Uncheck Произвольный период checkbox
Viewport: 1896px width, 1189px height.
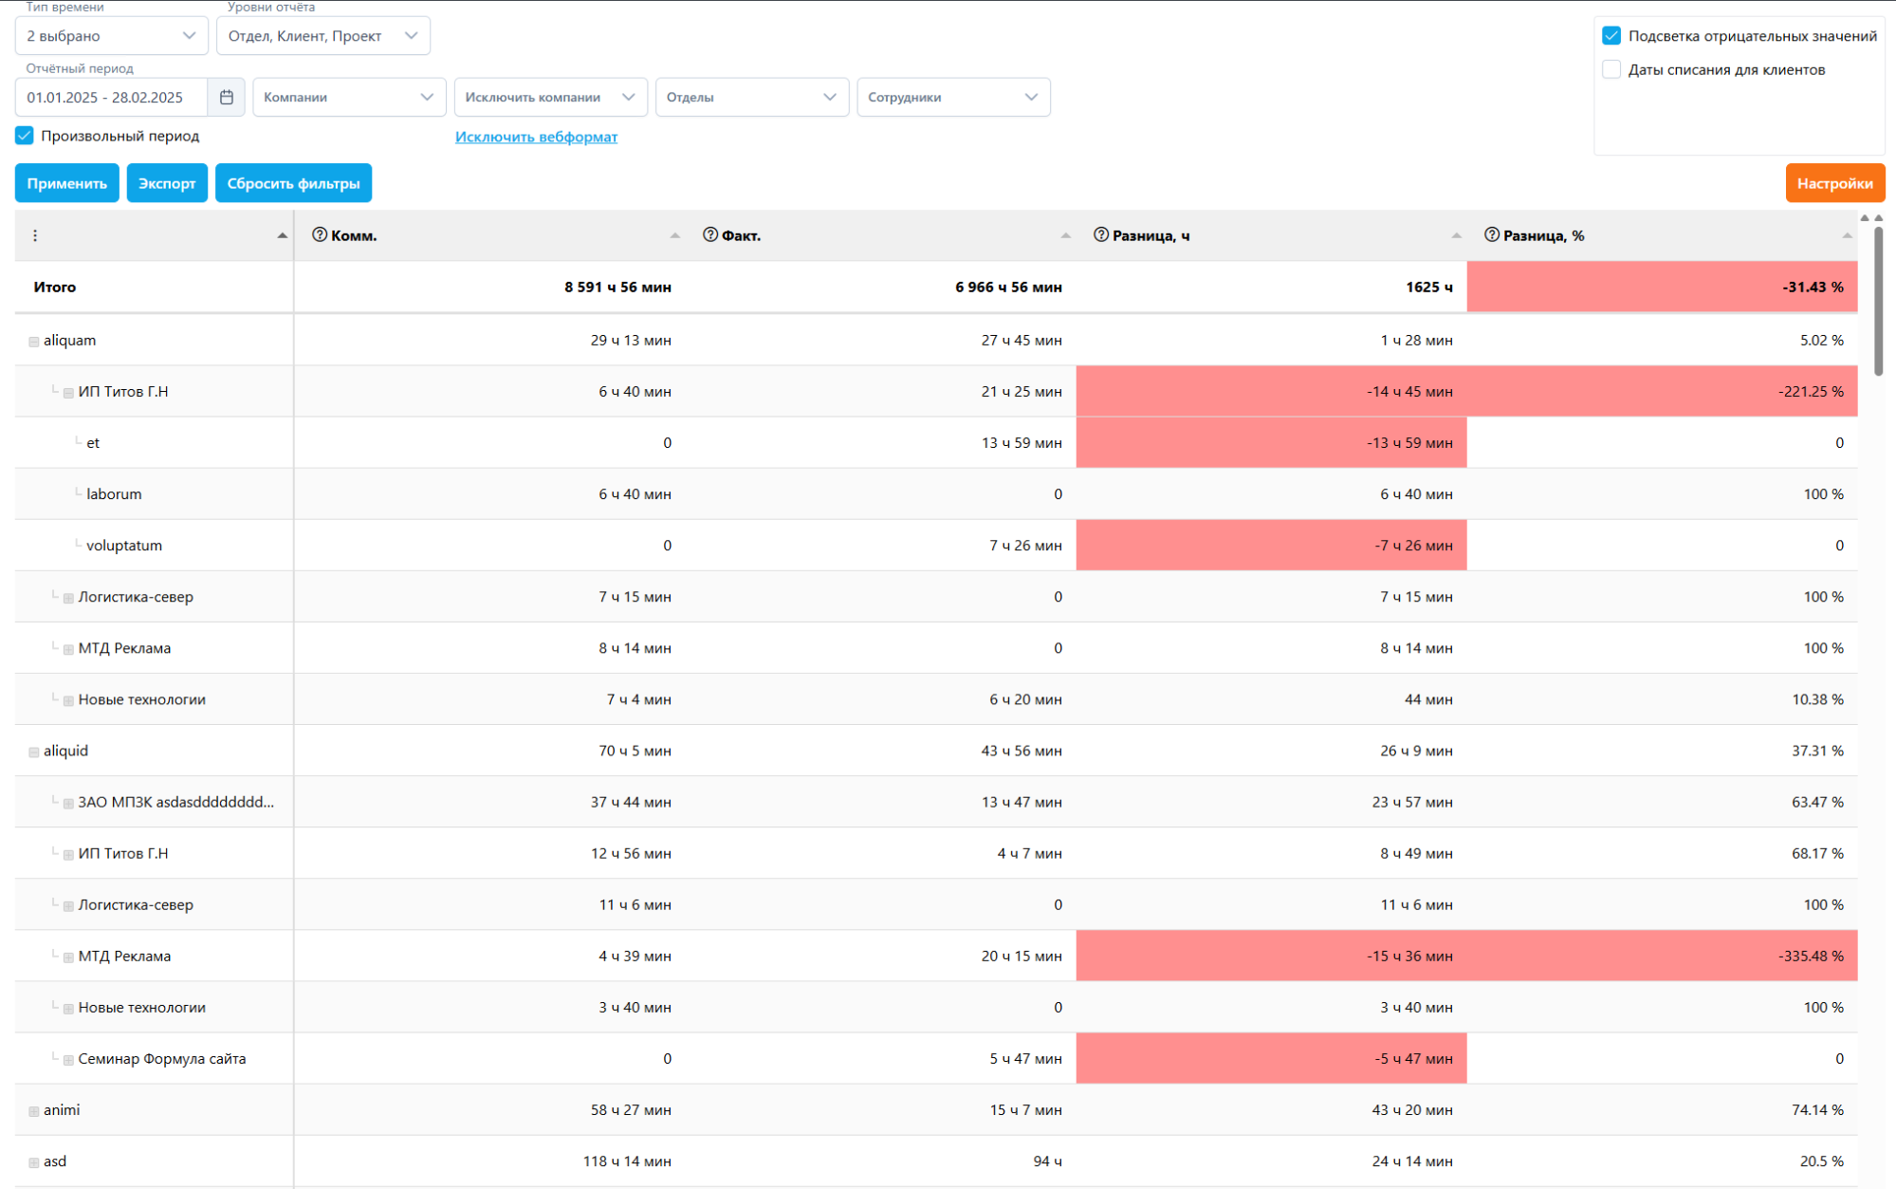(x=25, y=136)
